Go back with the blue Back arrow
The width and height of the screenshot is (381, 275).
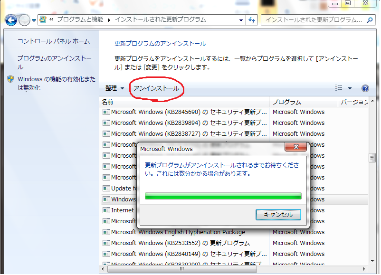(x=11, y=20)
